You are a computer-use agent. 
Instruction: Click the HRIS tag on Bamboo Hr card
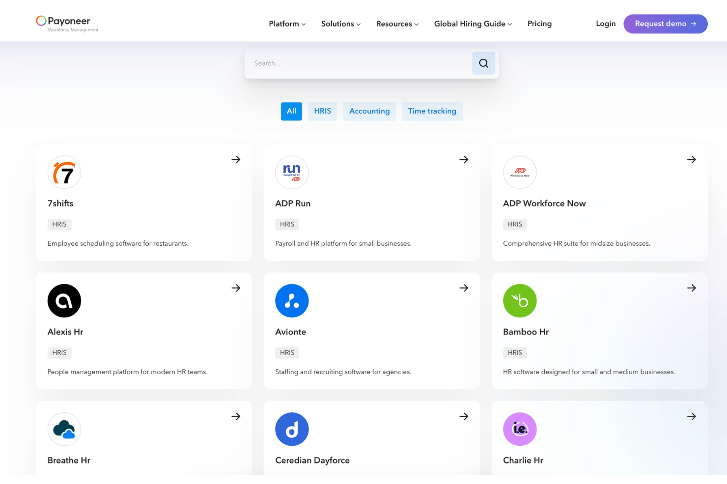(515, 353)
